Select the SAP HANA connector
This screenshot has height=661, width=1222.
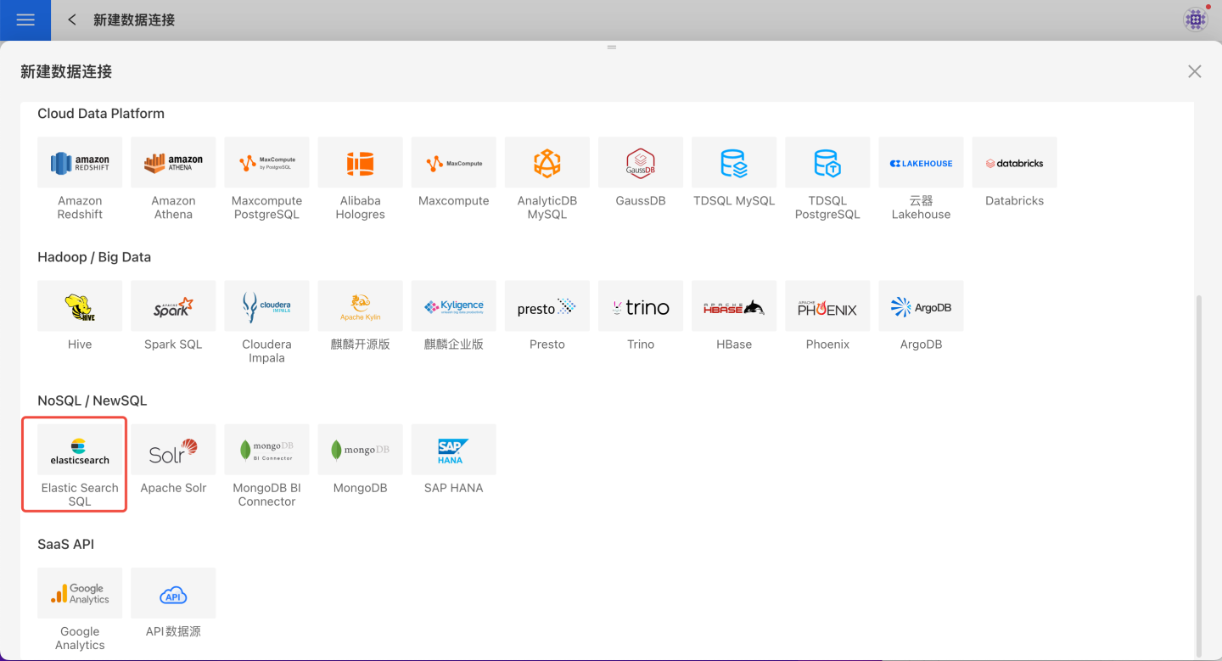(453, 450)
